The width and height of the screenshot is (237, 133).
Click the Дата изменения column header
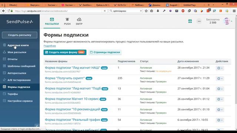click(188, 61)
